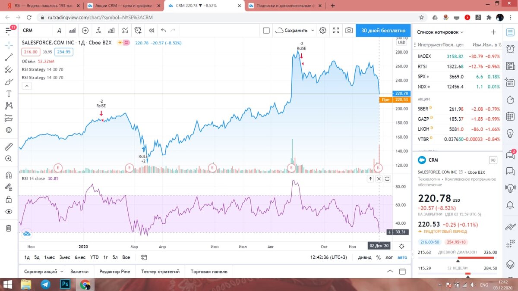518x291 pixels.
Task: Select the trend line drawing tool
Action: [x=9, y=57]
